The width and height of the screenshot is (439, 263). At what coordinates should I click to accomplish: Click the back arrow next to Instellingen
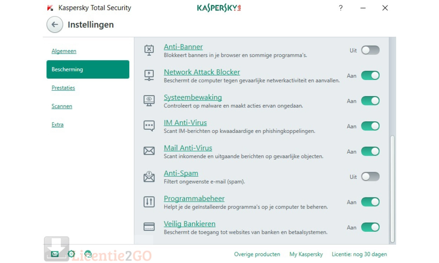(x=55, y=25)
